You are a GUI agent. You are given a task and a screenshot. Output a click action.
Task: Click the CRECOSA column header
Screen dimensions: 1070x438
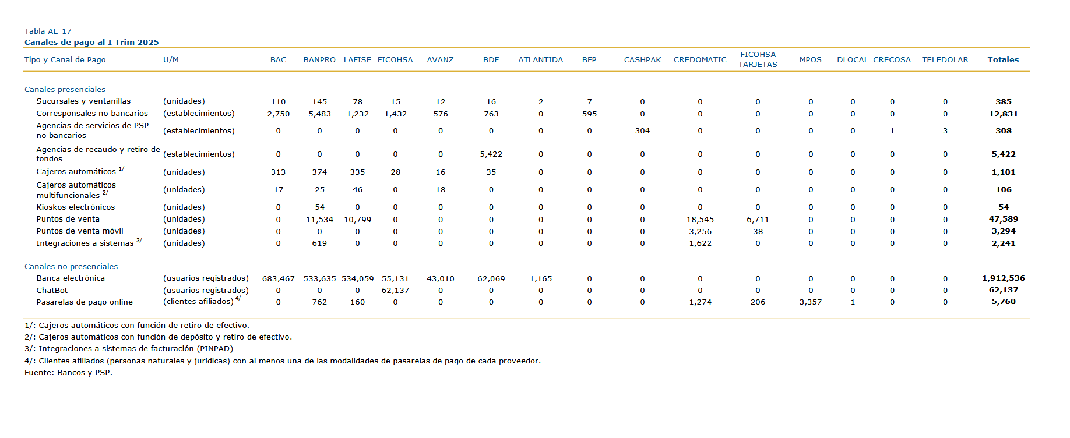click(x=892, y=60)
